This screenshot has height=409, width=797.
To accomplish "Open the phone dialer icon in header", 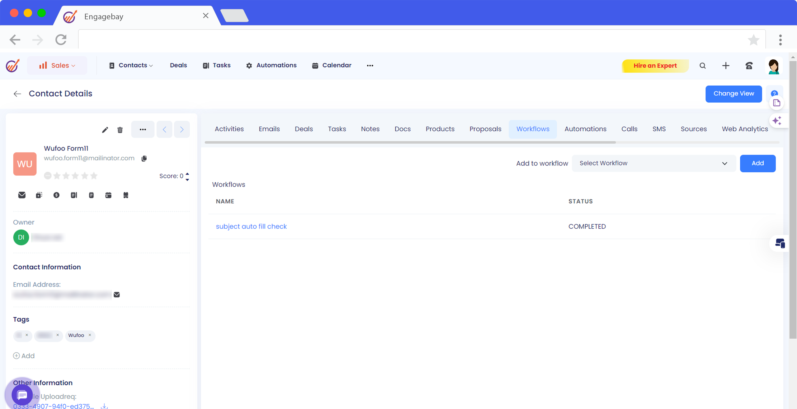I will [749, 66].
